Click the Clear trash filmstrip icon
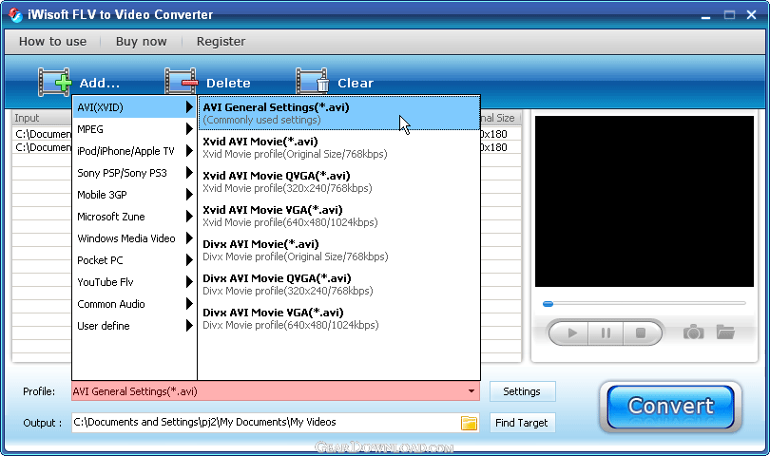Image resolution: width=770 pixels, height=456 pixels. 313,82
